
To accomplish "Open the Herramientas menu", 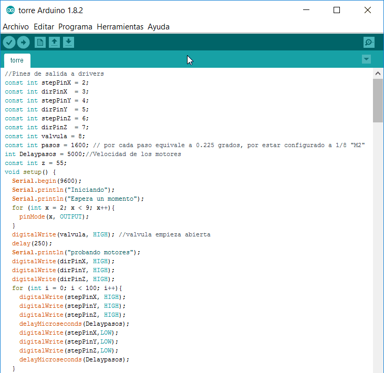I will tap(120, 27).
